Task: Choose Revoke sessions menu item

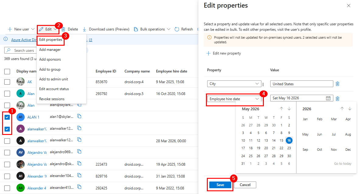Action: pyautogui.click(x=51, y=99)
